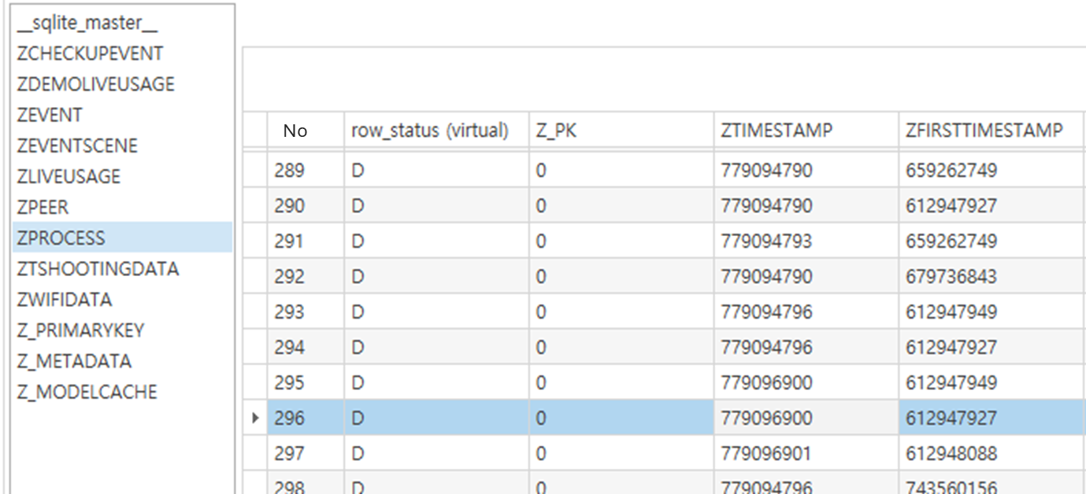Open the ZPEER table
Image resolution: width=1086 pixels, height=494 pixels.
pyautogui.click(x=43, y=208)
